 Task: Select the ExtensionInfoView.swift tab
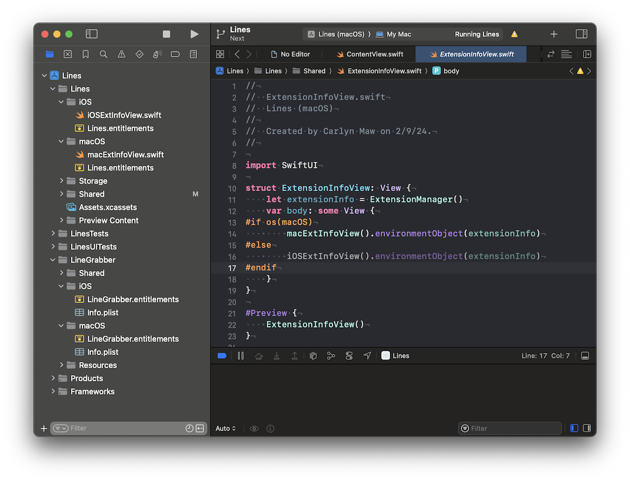click(471, 54)
